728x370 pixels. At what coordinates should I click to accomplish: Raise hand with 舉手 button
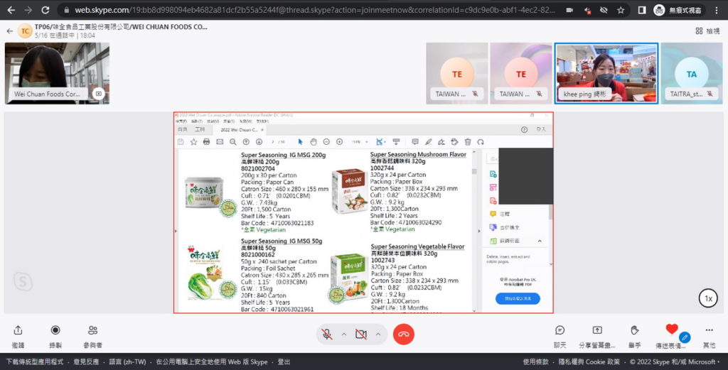[x=635, y=336]
